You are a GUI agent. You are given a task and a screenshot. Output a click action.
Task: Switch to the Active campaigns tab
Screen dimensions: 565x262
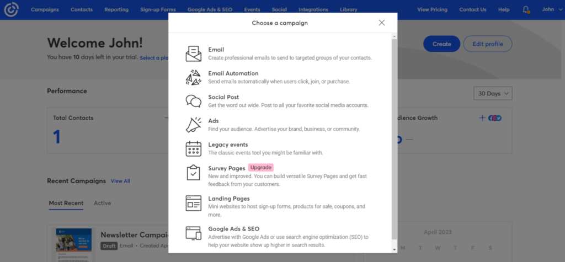click(x=102, y=203)
